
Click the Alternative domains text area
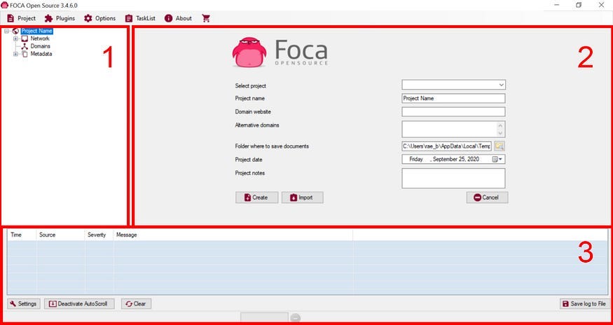449,129
